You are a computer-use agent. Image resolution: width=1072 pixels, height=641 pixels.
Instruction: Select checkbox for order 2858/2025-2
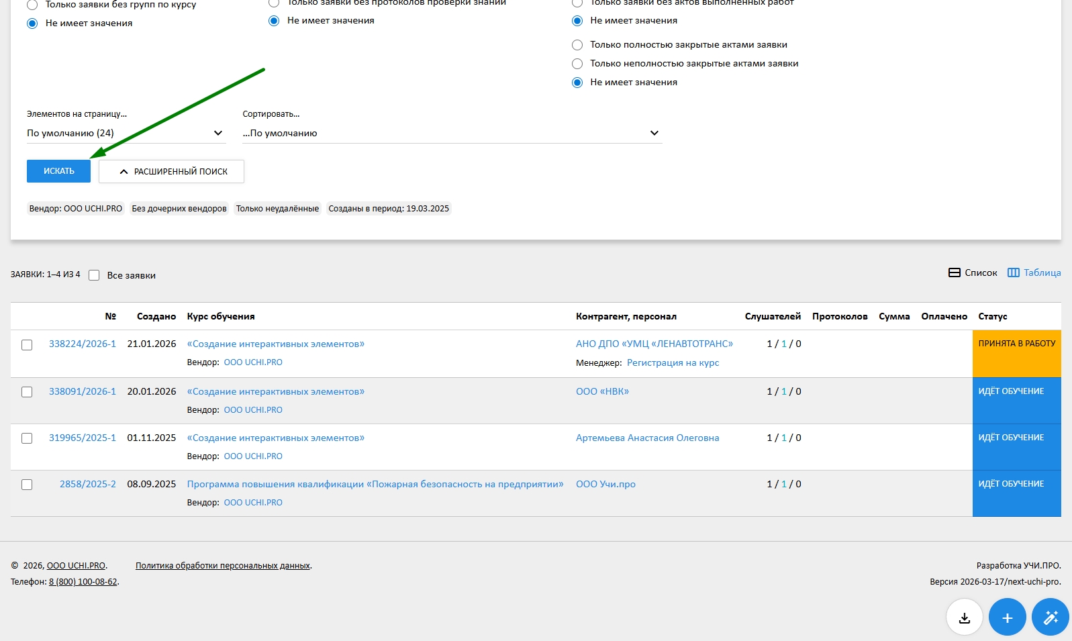27,485
